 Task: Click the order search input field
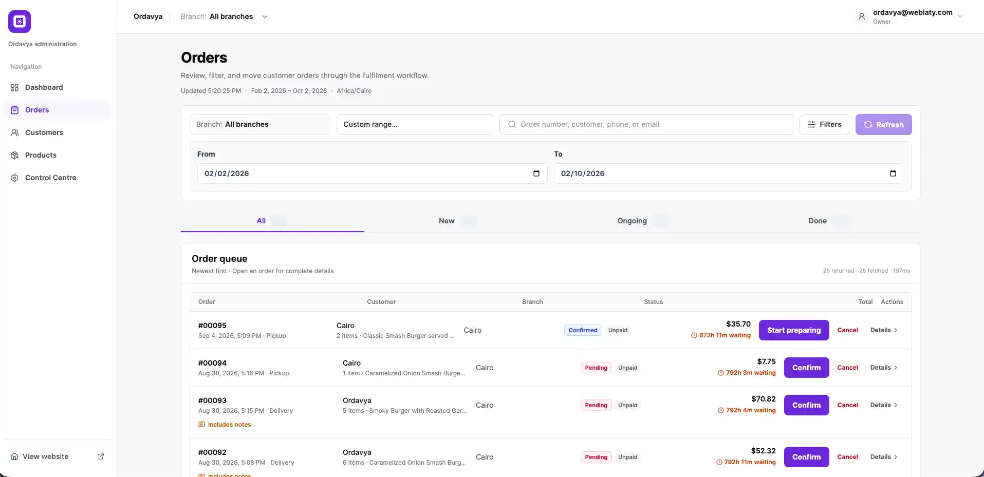pos(646,124)
